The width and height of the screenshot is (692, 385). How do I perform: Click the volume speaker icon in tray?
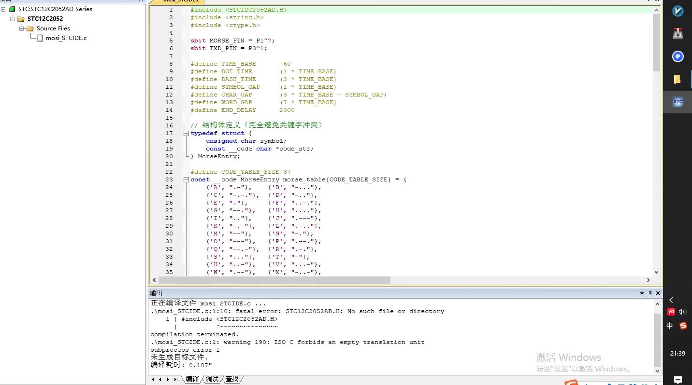click(x=683, y=312)
